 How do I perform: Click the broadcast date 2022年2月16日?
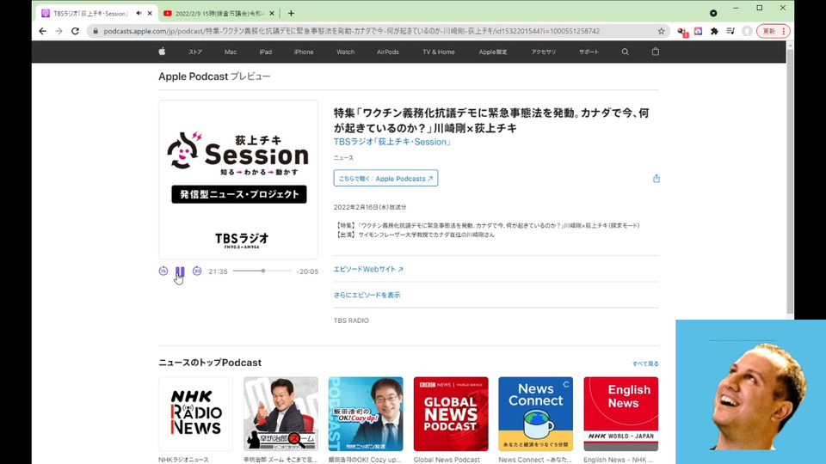coord(370,207)
